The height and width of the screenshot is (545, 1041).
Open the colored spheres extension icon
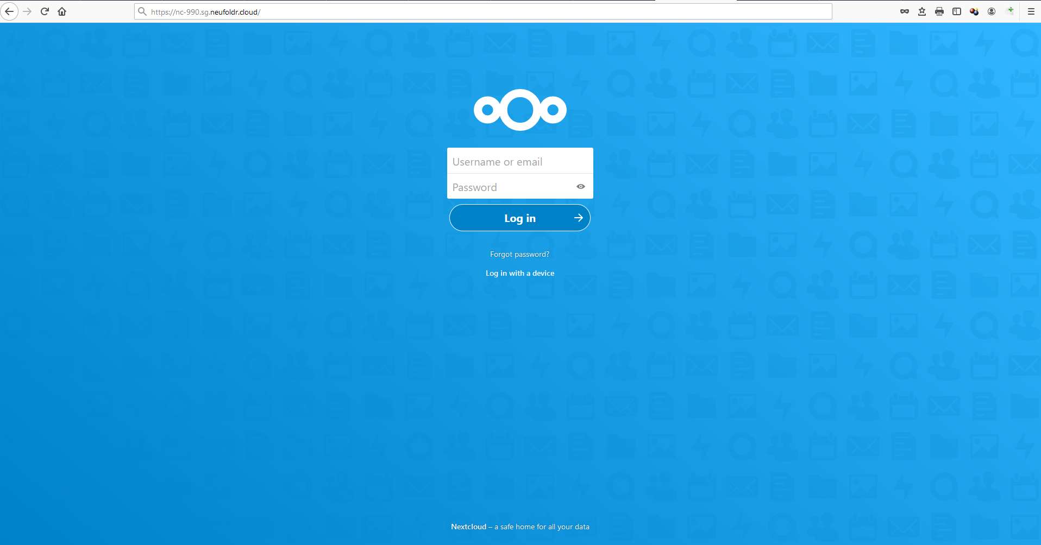point(974,11)
